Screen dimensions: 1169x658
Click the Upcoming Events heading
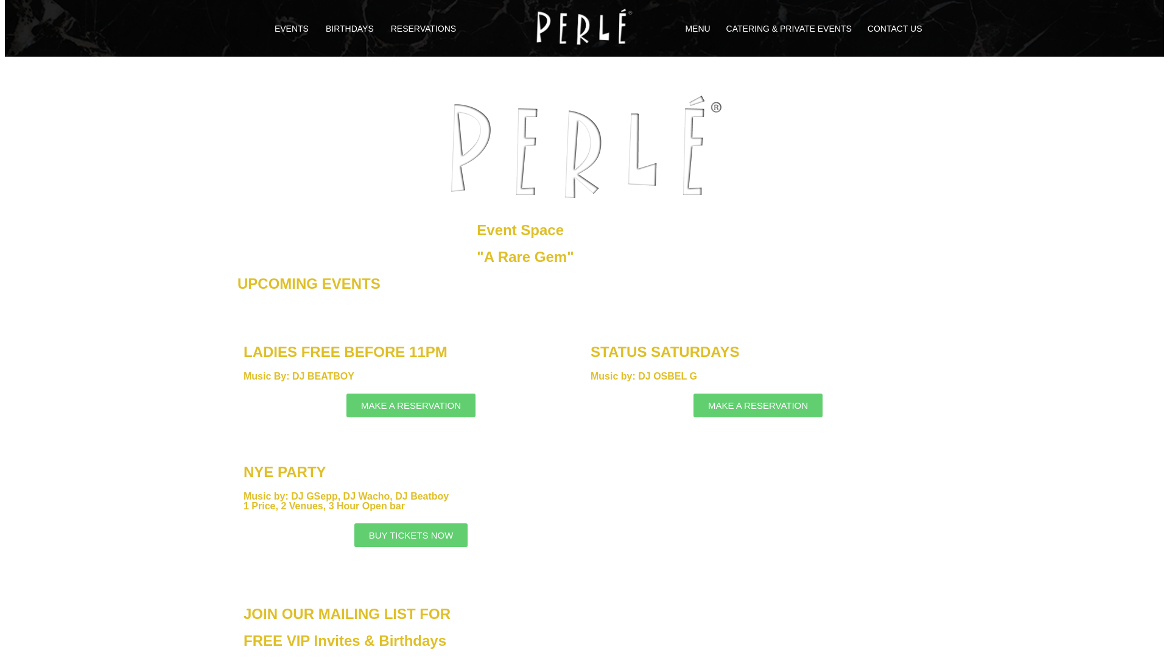(309, 284)
